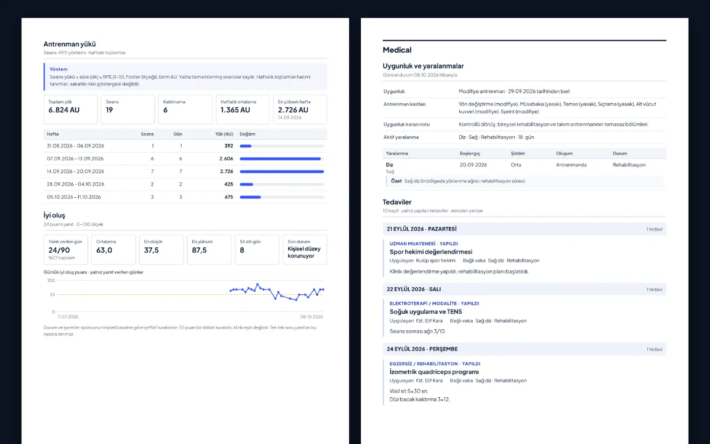
Task: Select the week 05.10.2026 – 11.10.2026 date range
Action: [x=74, y=197]
